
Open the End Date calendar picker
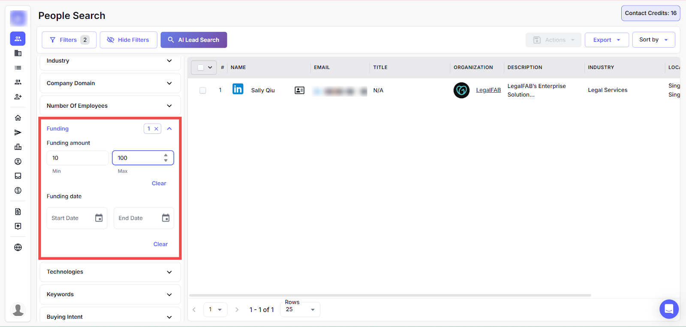[165, 218]
